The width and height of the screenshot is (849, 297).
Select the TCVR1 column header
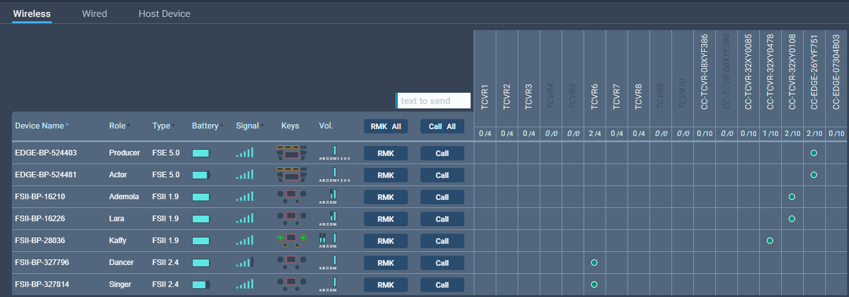click(x=484, y=97)
